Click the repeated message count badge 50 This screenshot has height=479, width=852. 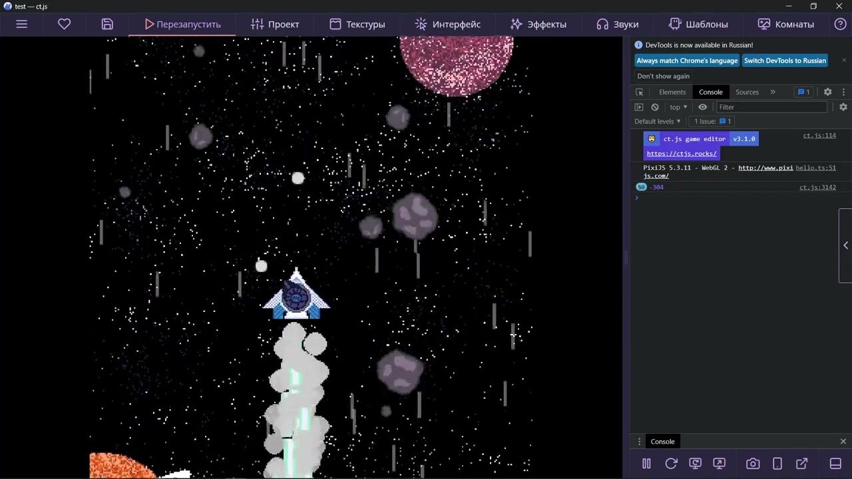[x=641, y=187]
